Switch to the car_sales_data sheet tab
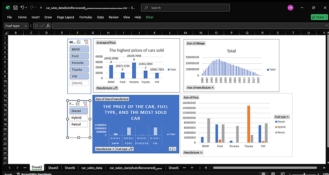 [x=92, y=168]
